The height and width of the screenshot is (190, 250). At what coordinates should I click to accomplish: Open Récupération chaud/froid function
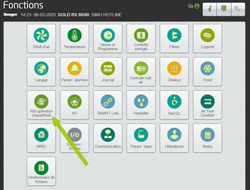pos(41,105)
